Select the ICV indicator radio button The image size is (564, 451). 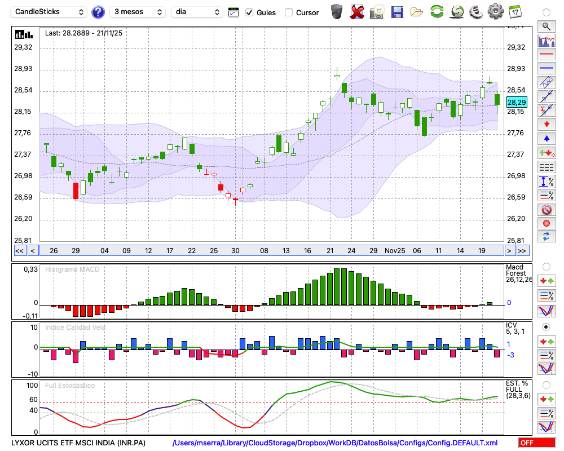click(546, 327)
